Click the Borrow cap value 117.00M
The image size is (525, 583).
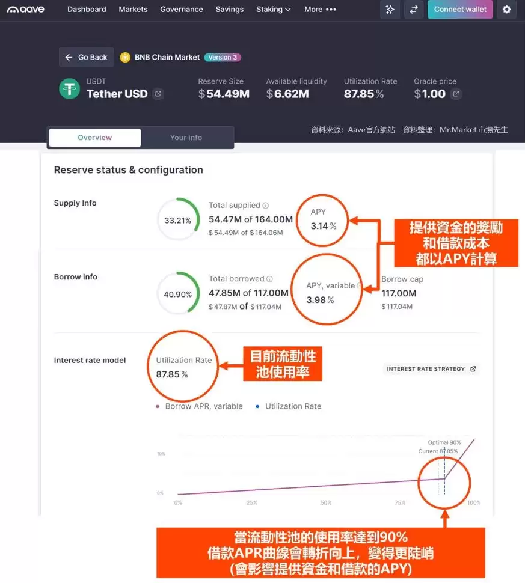399,293
